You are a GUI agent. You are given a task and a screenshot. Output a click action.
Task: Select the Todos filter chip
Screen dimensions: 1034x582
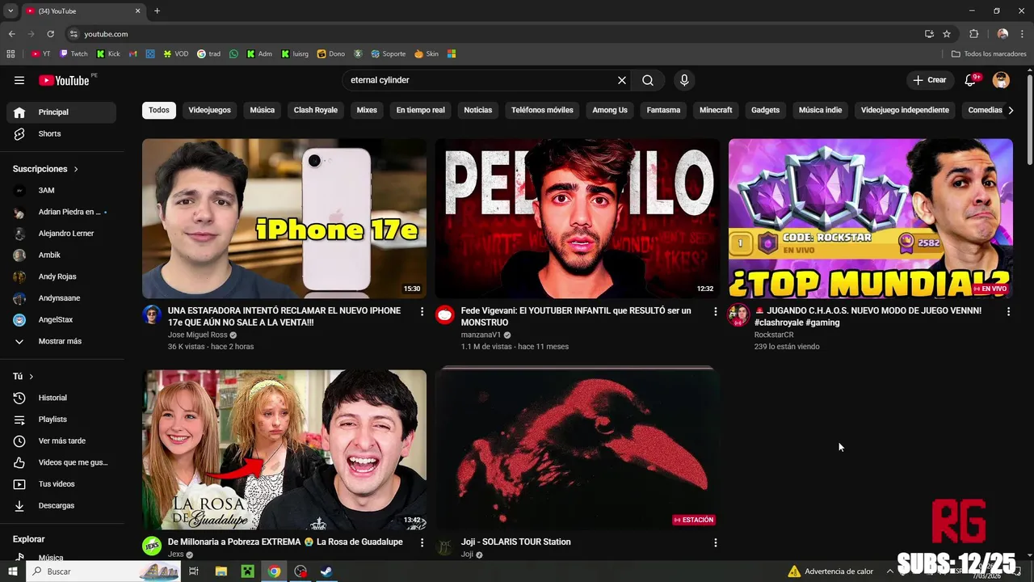159,110
